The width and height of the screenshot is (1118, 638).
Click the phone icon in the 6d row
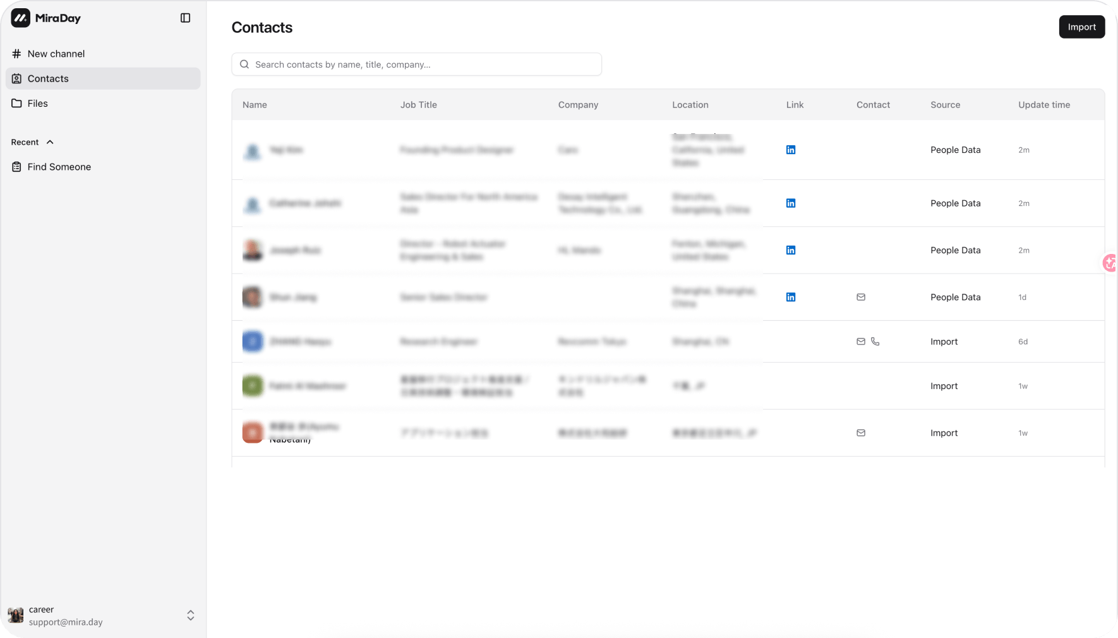click(x=875, y=341)
